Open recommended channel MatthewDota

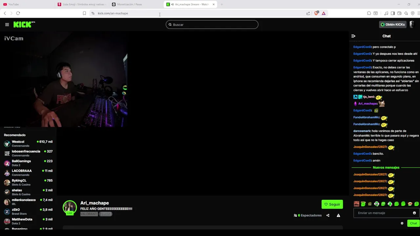pos(28,221)
